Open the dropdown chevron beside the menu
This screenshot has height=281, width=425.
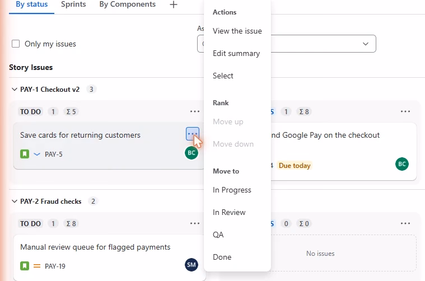coord(366,44)
